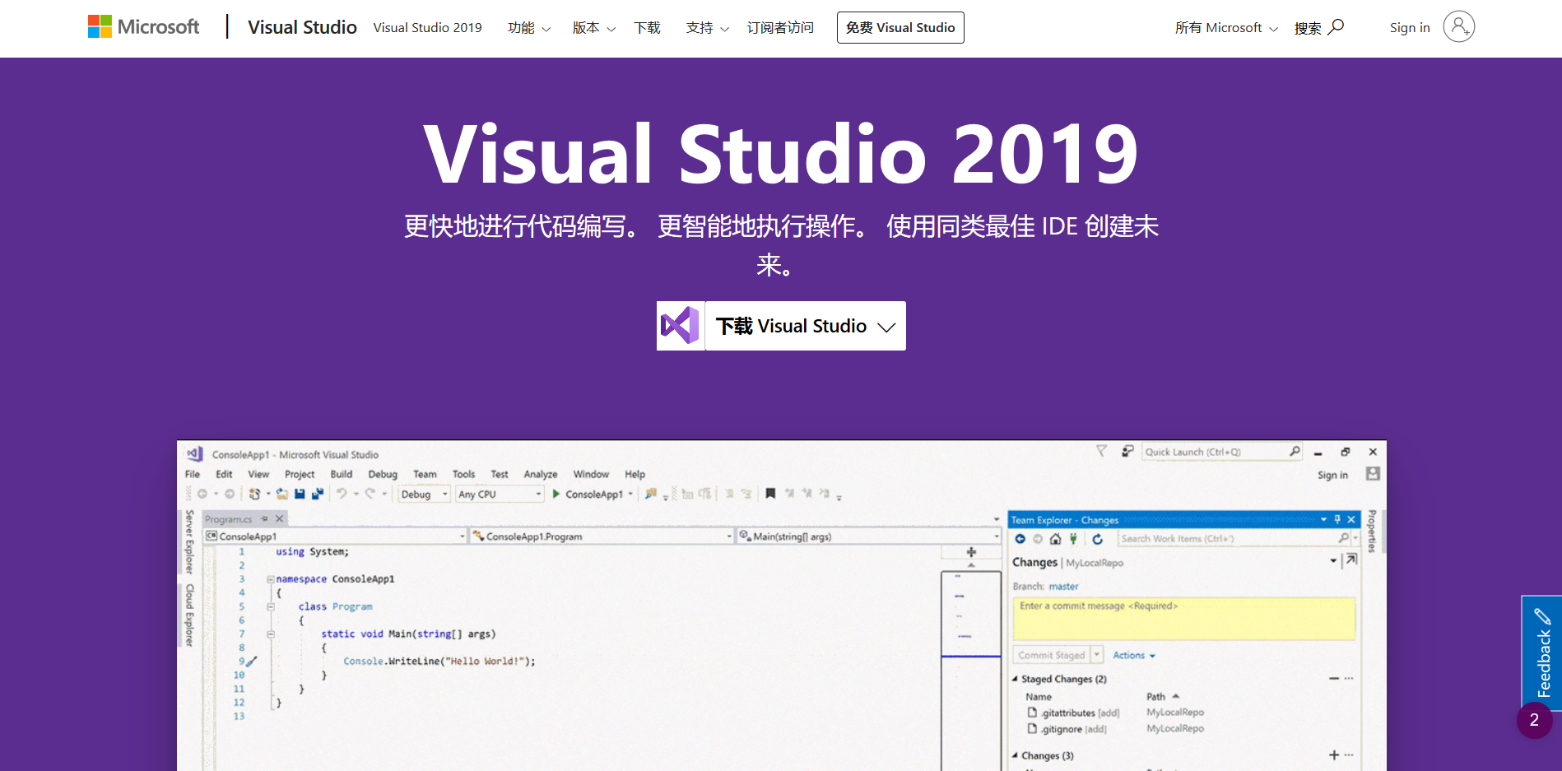Open the Debug configuration dropdown
Image resolution: width=1562 pixels, height=771 pixels.
(x=425, y=494)
